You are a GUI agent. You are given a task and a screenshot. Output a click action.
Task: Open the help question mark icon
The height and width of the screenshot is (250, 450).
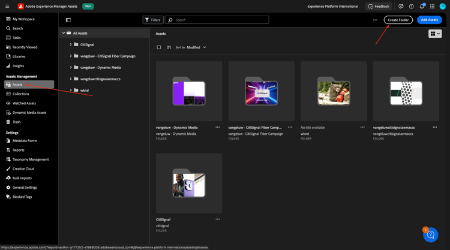pos(412,7)
